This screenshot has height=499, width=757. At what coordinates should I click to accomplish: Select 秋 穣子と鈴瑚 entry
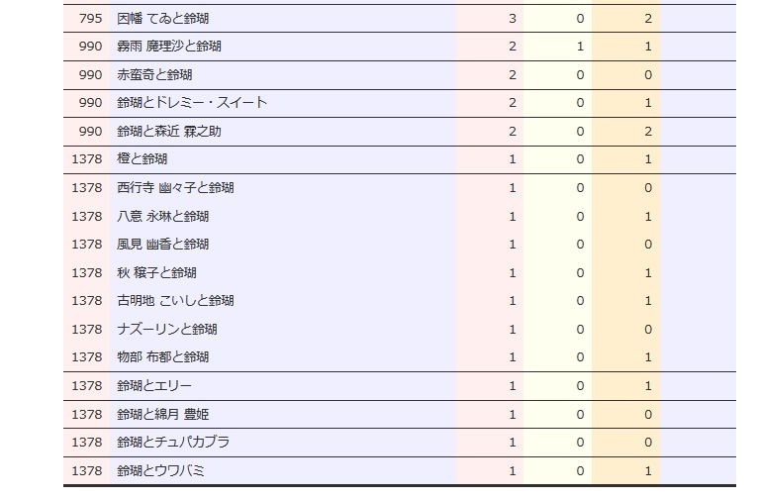(x=156, y=273)
